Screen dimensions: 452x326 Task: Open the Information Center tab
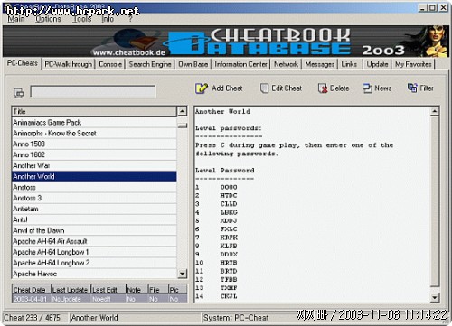click(240, 64)
